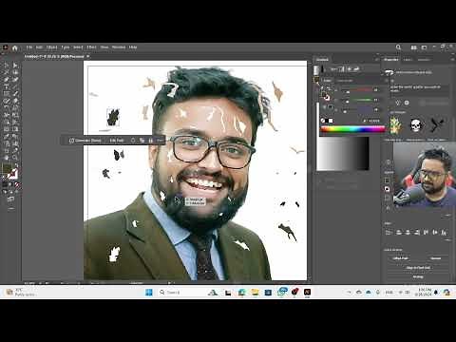This screenshot has width=456, height=342.
Task: Select the Direct Selection tool
Action: (x=15, y=66)
